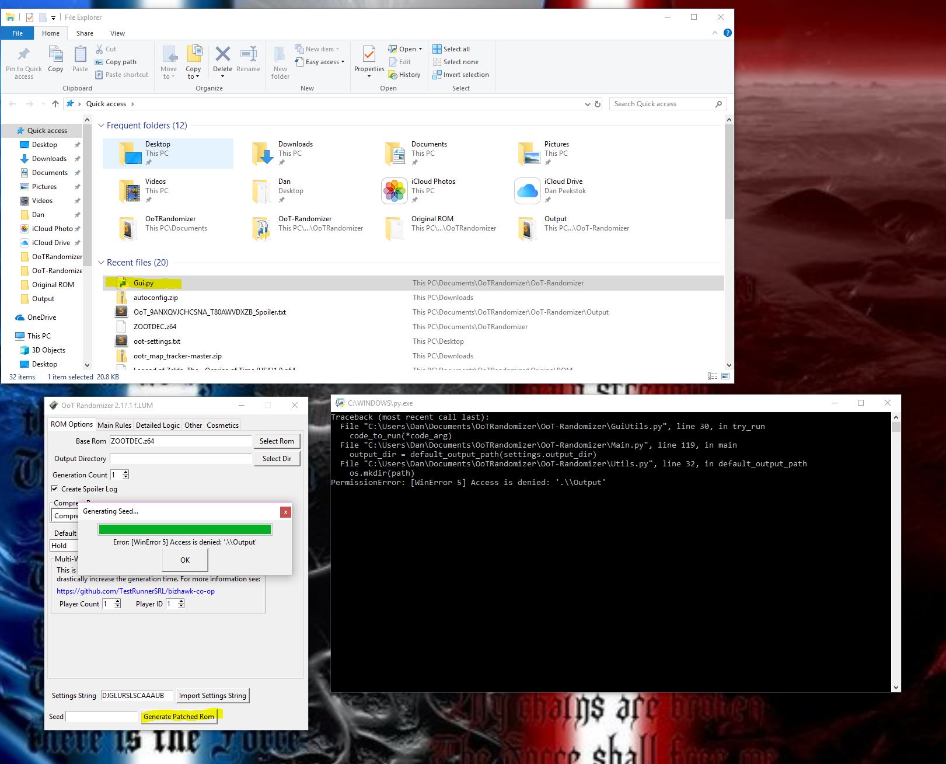Viewport: 946px width, 764px height.
Task: Open the bizhawk-co-op GitHub link
Action: pos(135,591)
